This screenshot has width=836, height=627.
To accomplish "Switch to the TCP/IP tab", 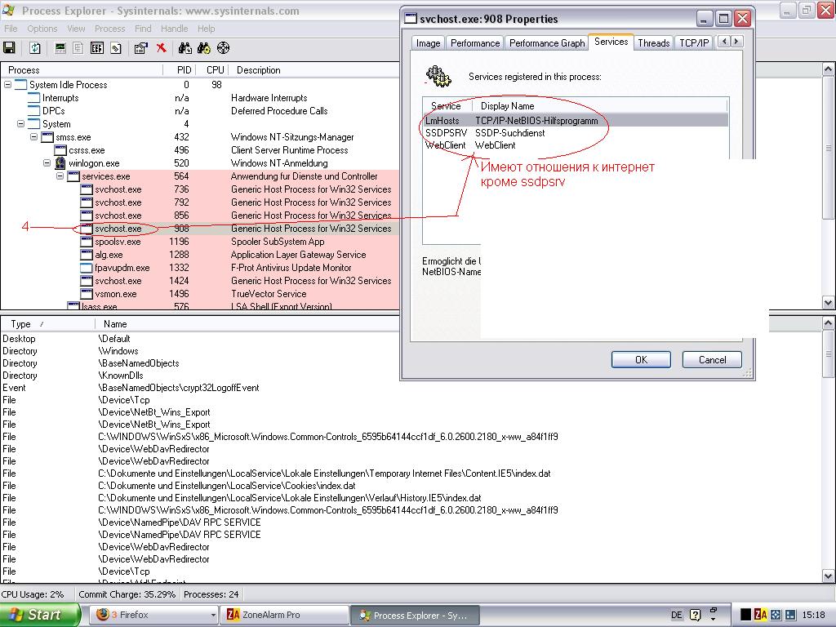I will (694, 43).
